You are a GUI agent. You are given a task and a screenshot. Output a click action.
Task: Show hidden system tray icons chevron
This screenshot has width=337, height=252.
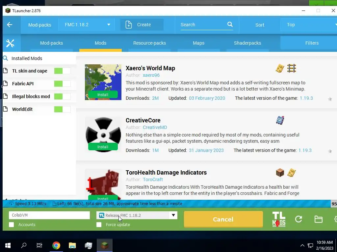pos(302,245)
